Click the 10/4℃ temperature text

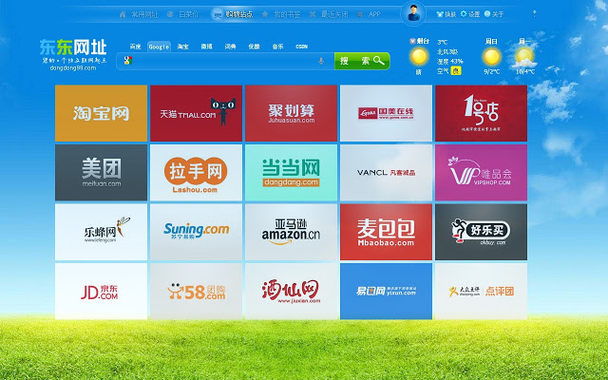[525, 72]
